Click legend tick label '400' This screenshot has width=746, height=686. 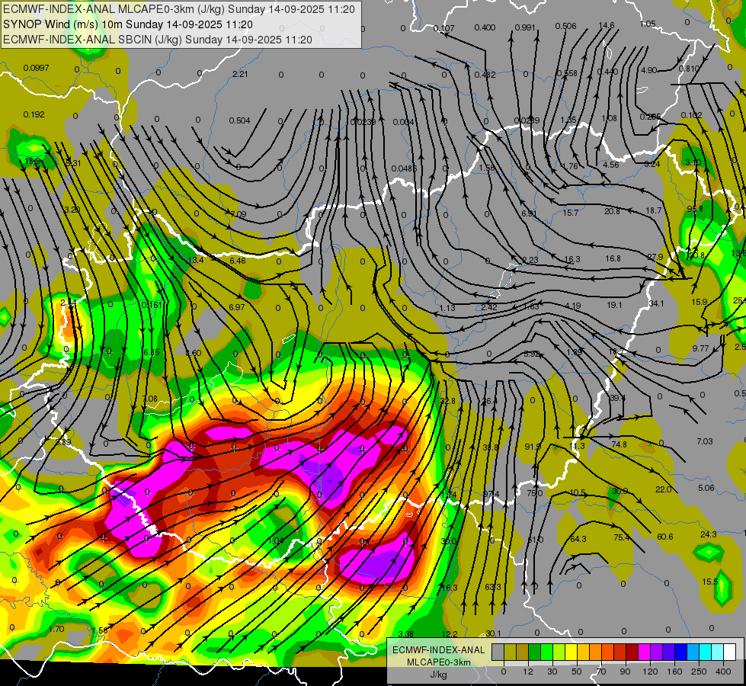click(x=723, y=672)
